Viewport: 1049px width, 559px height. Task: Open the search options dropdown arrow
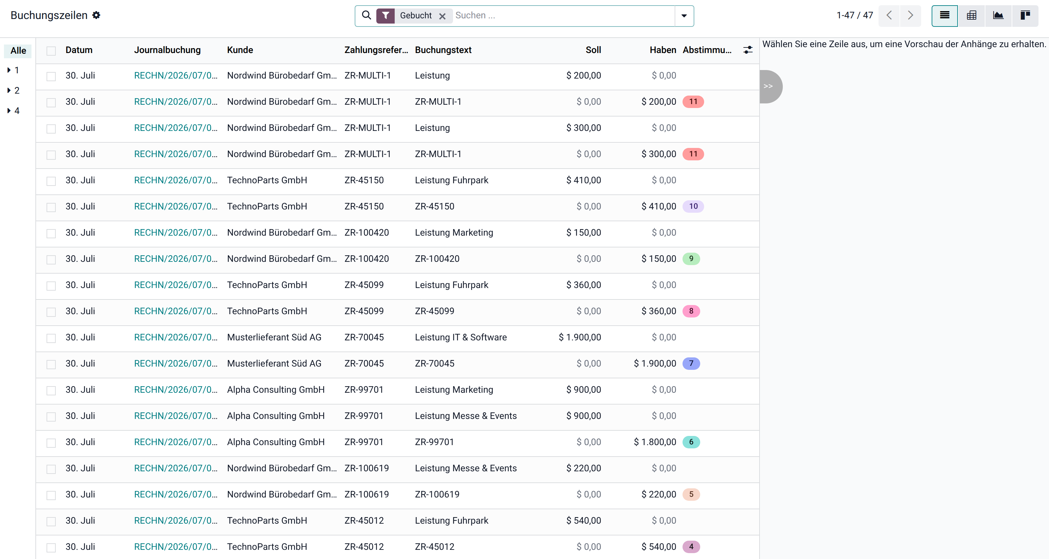(684, 16)
